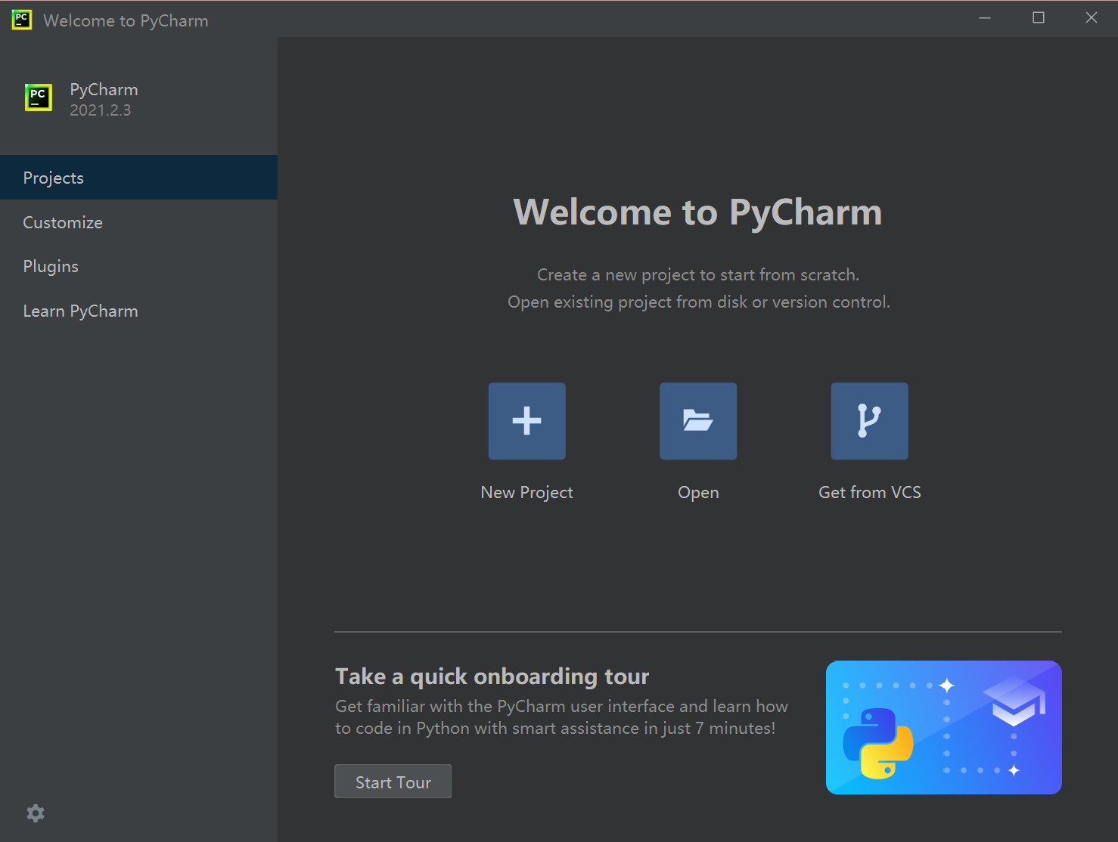Click the folder icon to open a project
The height and width of the screenshot is (842, 1118).
(x=697, y=421)
